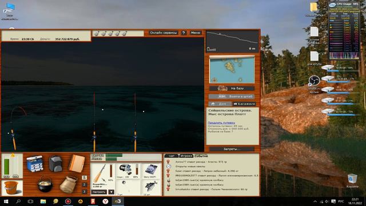This screenshot has height=206, width=366.
Task: Select the reel equipment slot
Action: [x=125, y=170]
